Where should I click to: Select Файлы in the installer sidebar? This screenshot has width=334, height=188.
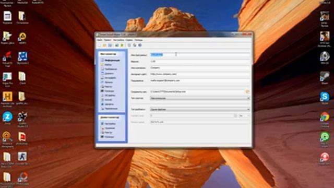106,65
